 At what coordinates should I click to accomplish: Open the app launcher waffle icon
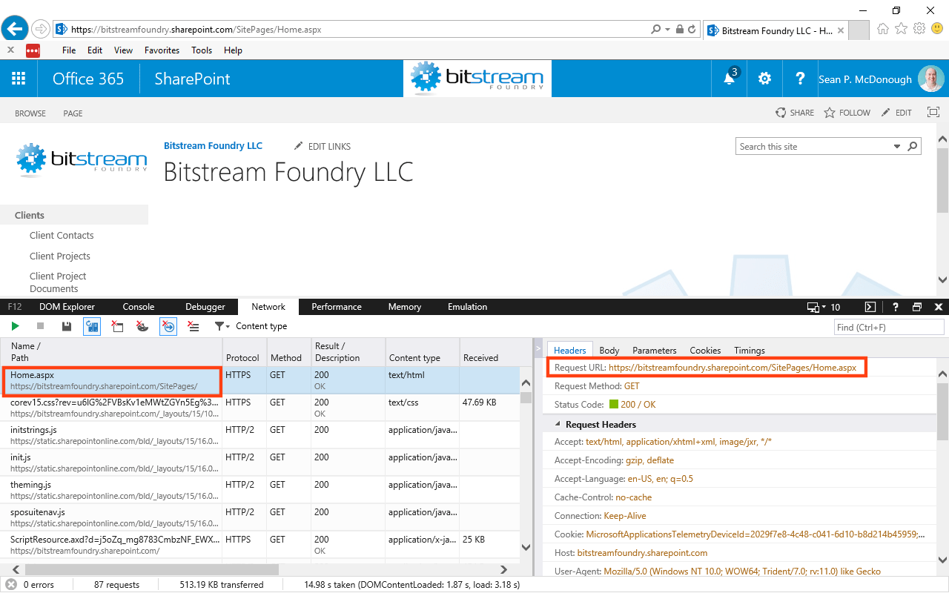[x=19, y=78]
